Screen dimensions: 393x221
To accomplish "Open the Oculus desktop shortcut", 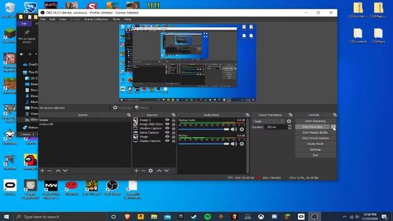I will (x=10, y=187).
